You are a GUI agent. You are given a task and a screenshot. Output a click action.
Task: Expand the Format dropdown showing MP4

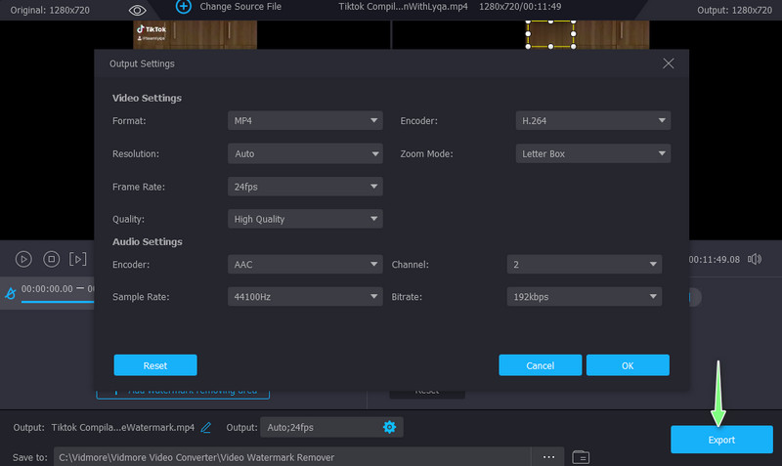305,121
